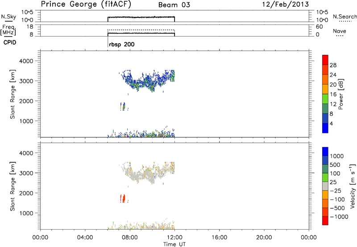The image size is (357, 247).
Task: Click the dotted line sample under 'N.Search'
Action: click(x=345, y=21)
